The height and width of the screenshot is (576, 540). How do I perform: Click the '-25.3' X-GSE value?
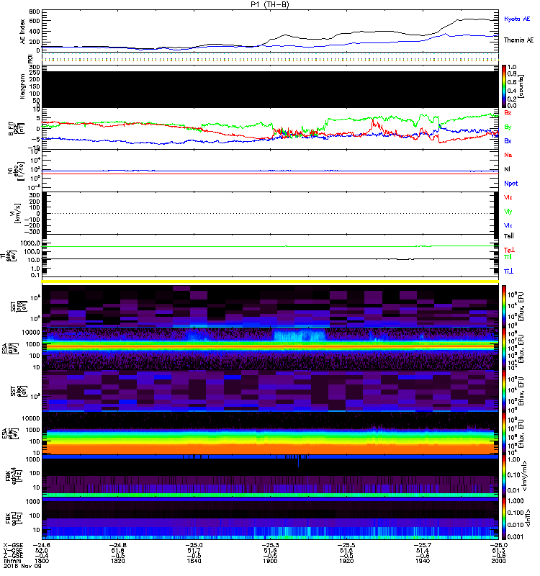click(x=270, y=546)
